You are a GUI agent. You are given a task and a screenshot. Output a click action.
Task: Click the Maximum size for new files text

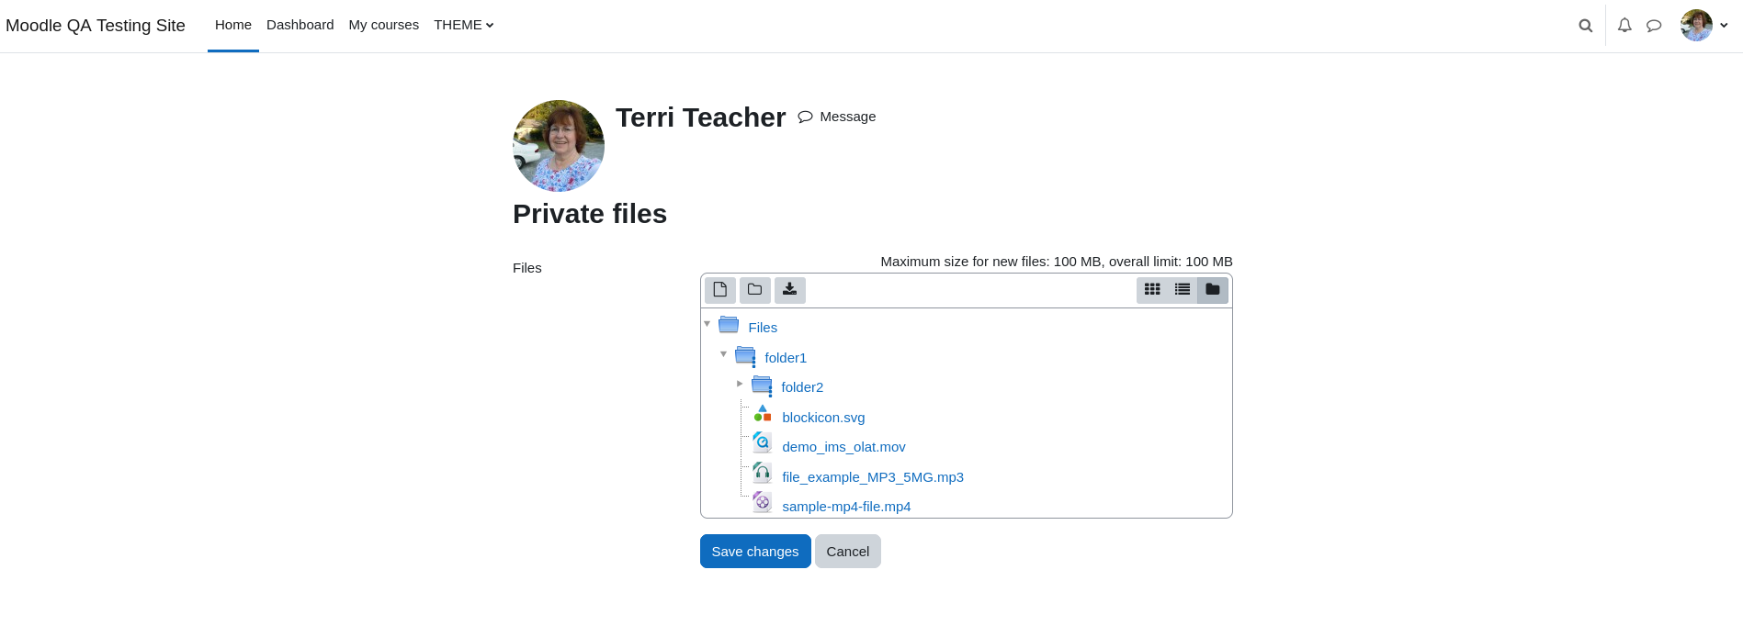[1057, 262]
